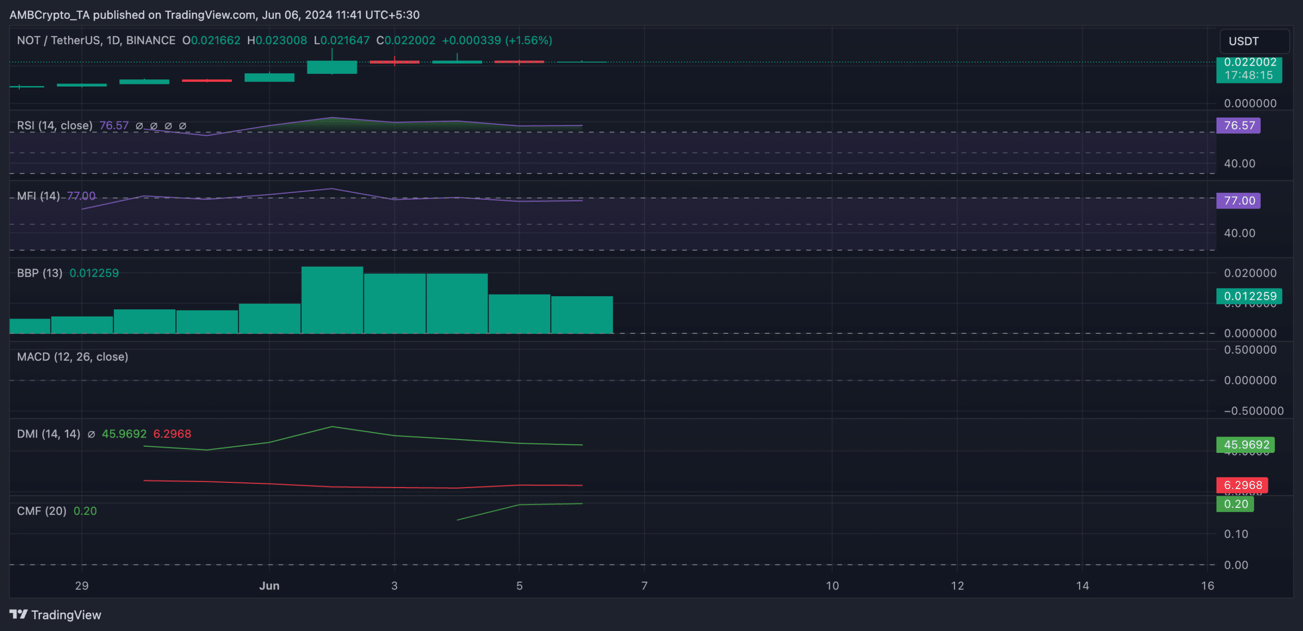The height and width of the screenshot is (631, 1303).
Task: Click the CMF value tag 0.20
Action: [x=1235, y=504]
